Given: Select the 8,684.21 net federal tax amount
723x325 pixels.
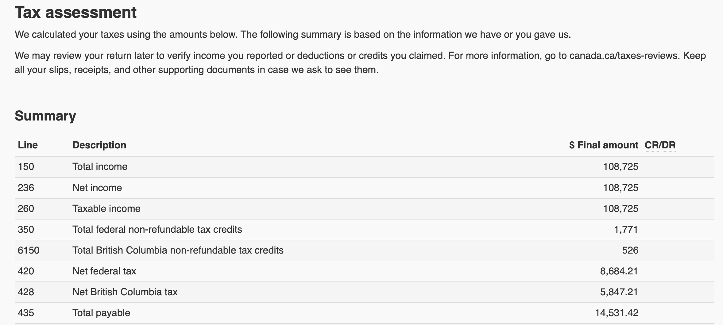Looking at the screenshot, I should [619, 271].
